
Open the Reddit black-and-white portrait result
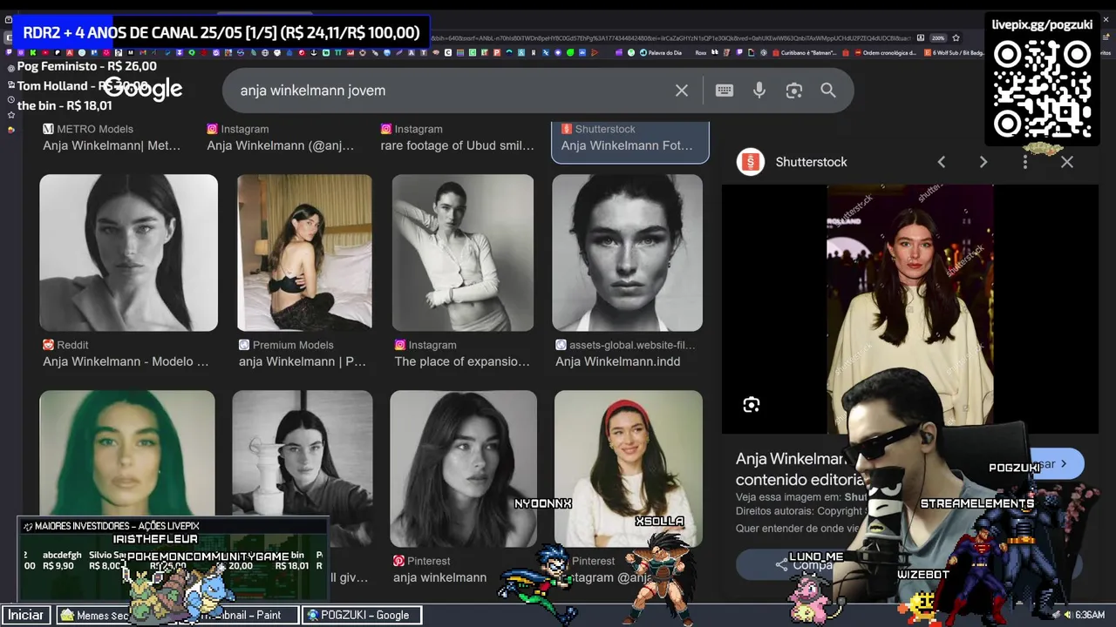[x=128, y=253]
